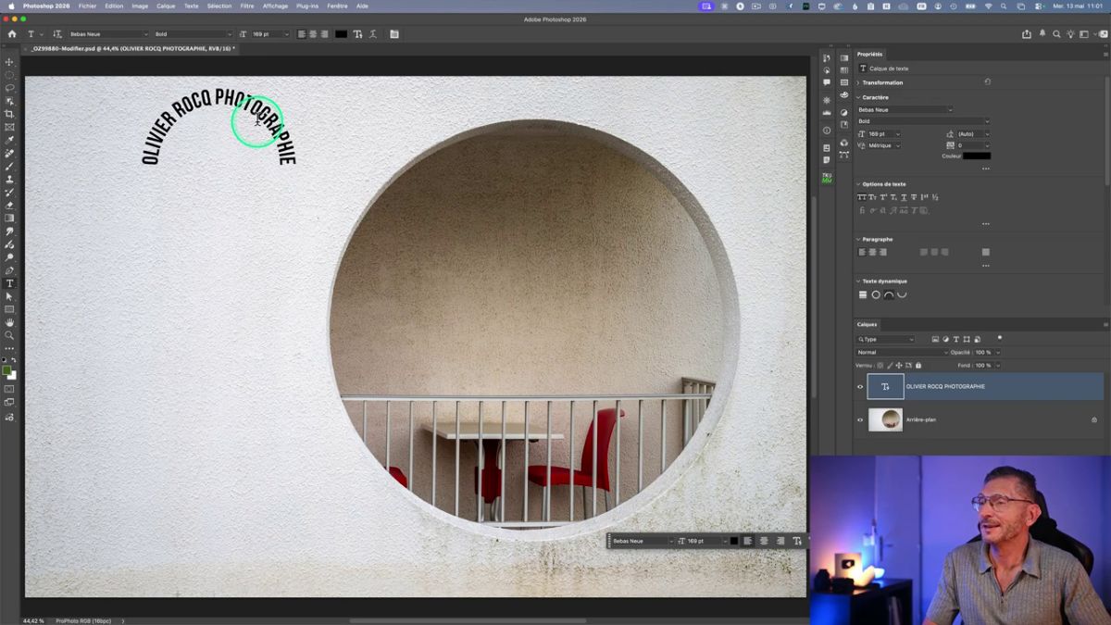Open the Calque menu
This screenshot has height=625, width=1111.
[166, 6]
